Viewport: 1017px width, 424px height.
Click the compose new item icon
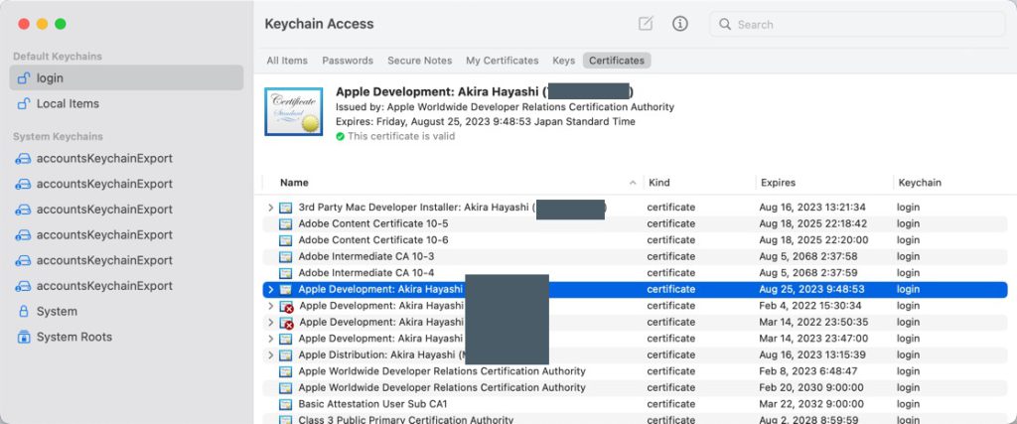point(646,24)
